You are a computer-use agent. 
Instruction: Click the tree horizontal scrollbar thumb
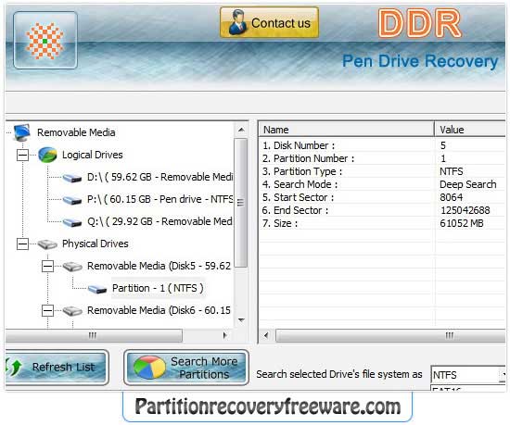pyautogui.click(x=94, y=335)
